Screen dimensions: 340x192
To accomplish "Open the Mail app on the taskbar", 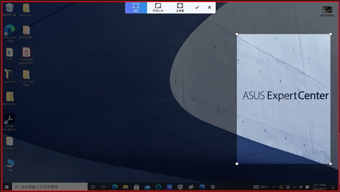I will pyautogui.click(x=147, y=187).
